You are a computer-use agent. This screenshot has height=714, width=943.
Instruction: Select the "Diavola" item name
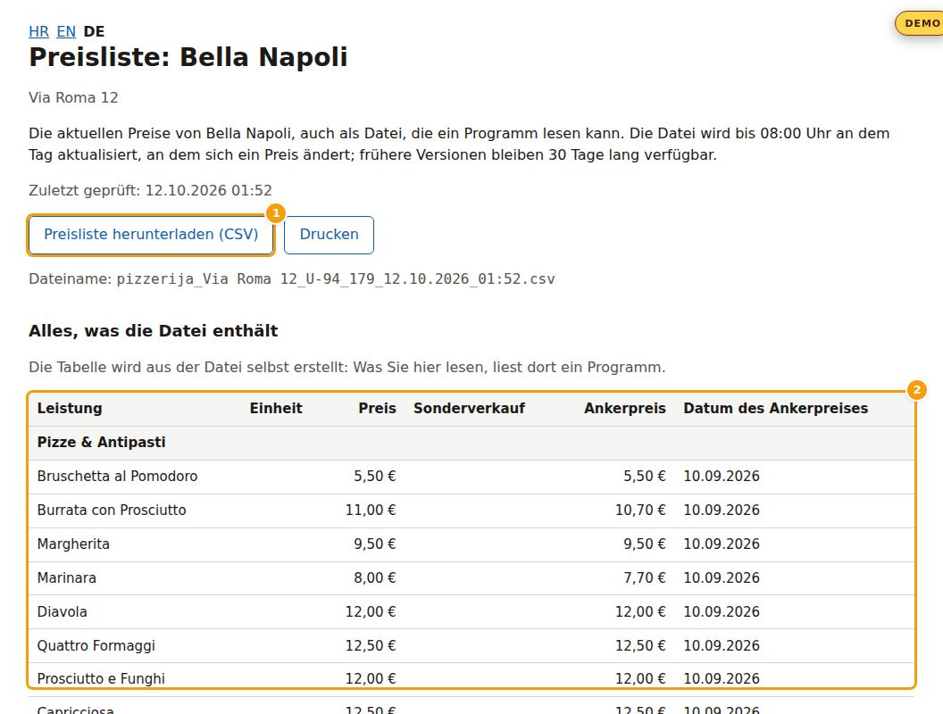(x=62, y=612)
